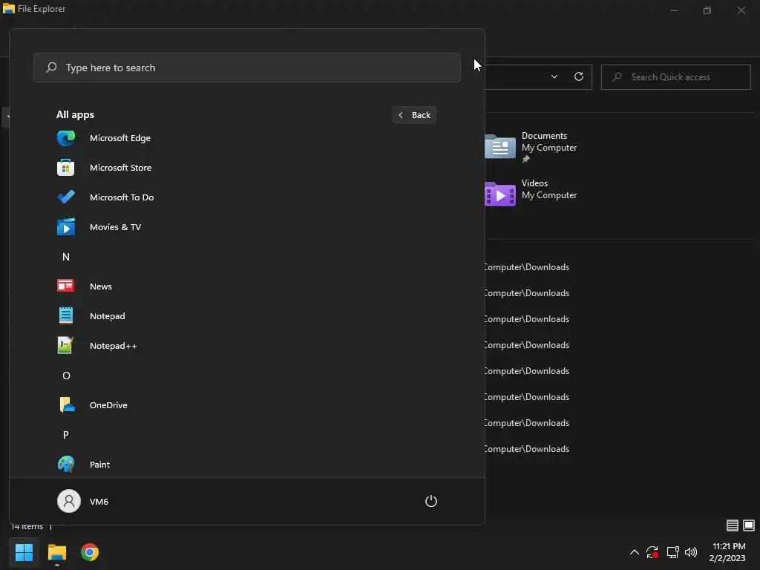The height and width of the screenshot is (570, 760).
Task: Open the VM6 user account menu
Action: [83, 501]
